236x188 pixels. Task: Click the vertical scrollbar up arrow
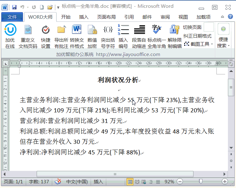[231, 71]
